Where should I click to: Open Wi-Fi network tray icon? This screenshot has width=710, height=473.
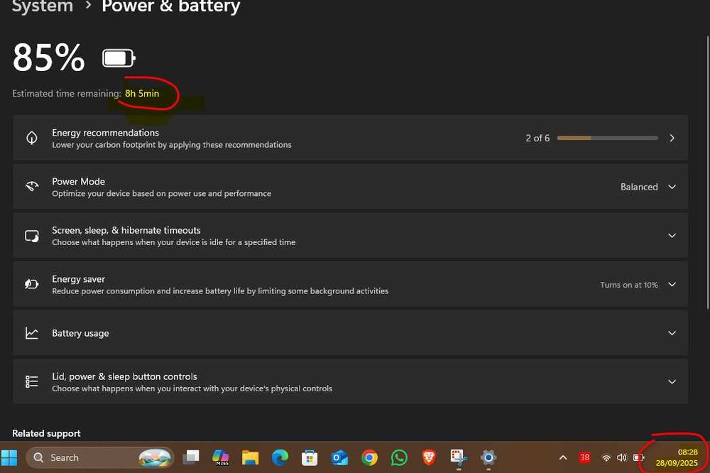pyautogui.click(x=606, y=458)
